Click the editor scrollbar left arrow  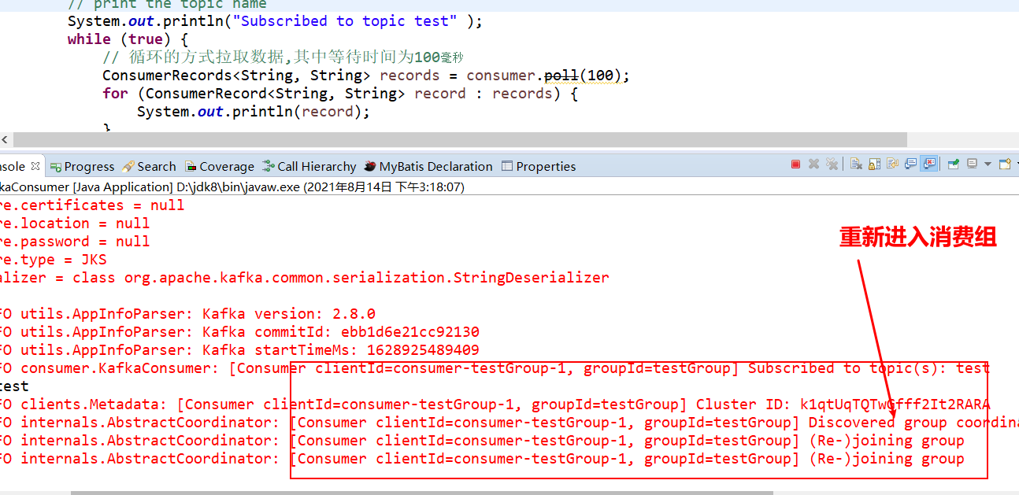pyautogui.click(x=5, y=139)
